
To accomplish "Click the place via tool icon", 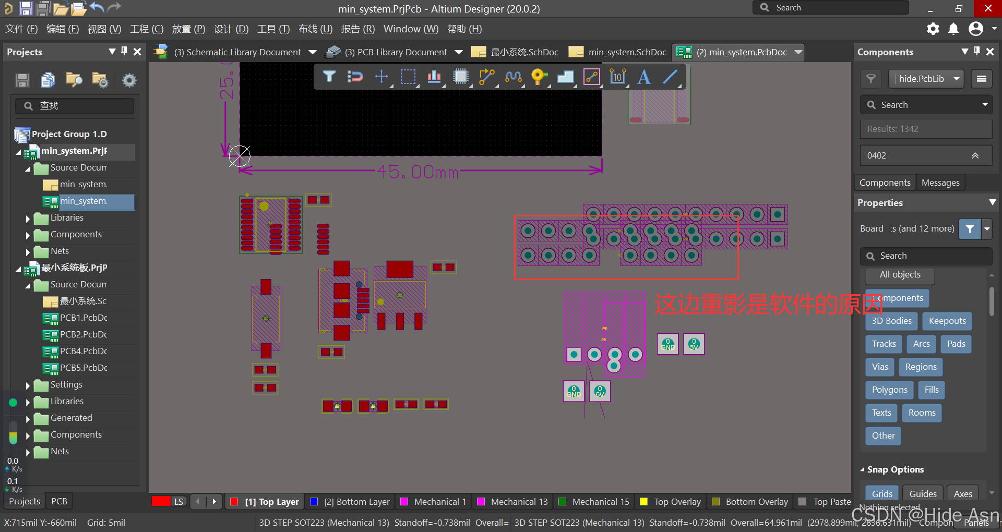I will click(x=539, y=77).
